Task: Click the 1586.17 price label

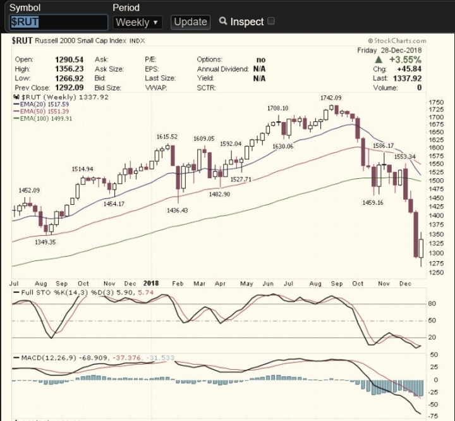Action: coord(384,146)
